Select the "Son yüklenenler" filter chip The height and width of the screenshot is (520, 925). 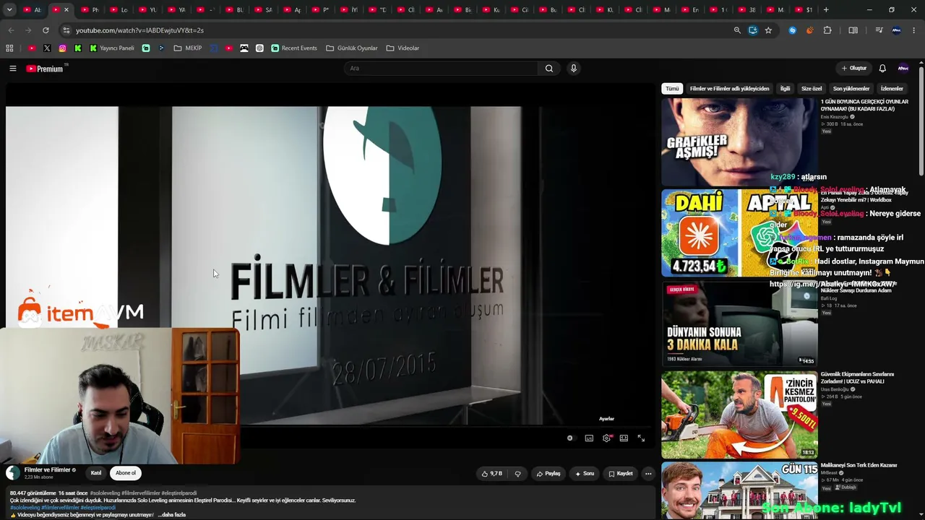coord(851,89)
